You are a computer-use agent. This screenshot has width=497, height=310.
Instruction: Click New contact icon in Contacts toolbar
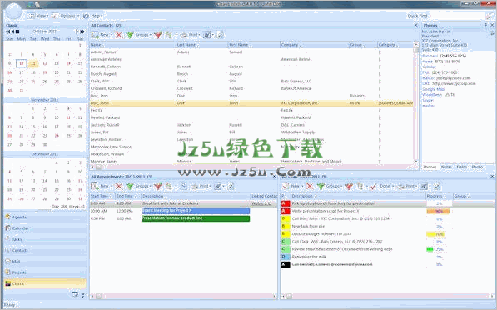click(x=94, y=35)
